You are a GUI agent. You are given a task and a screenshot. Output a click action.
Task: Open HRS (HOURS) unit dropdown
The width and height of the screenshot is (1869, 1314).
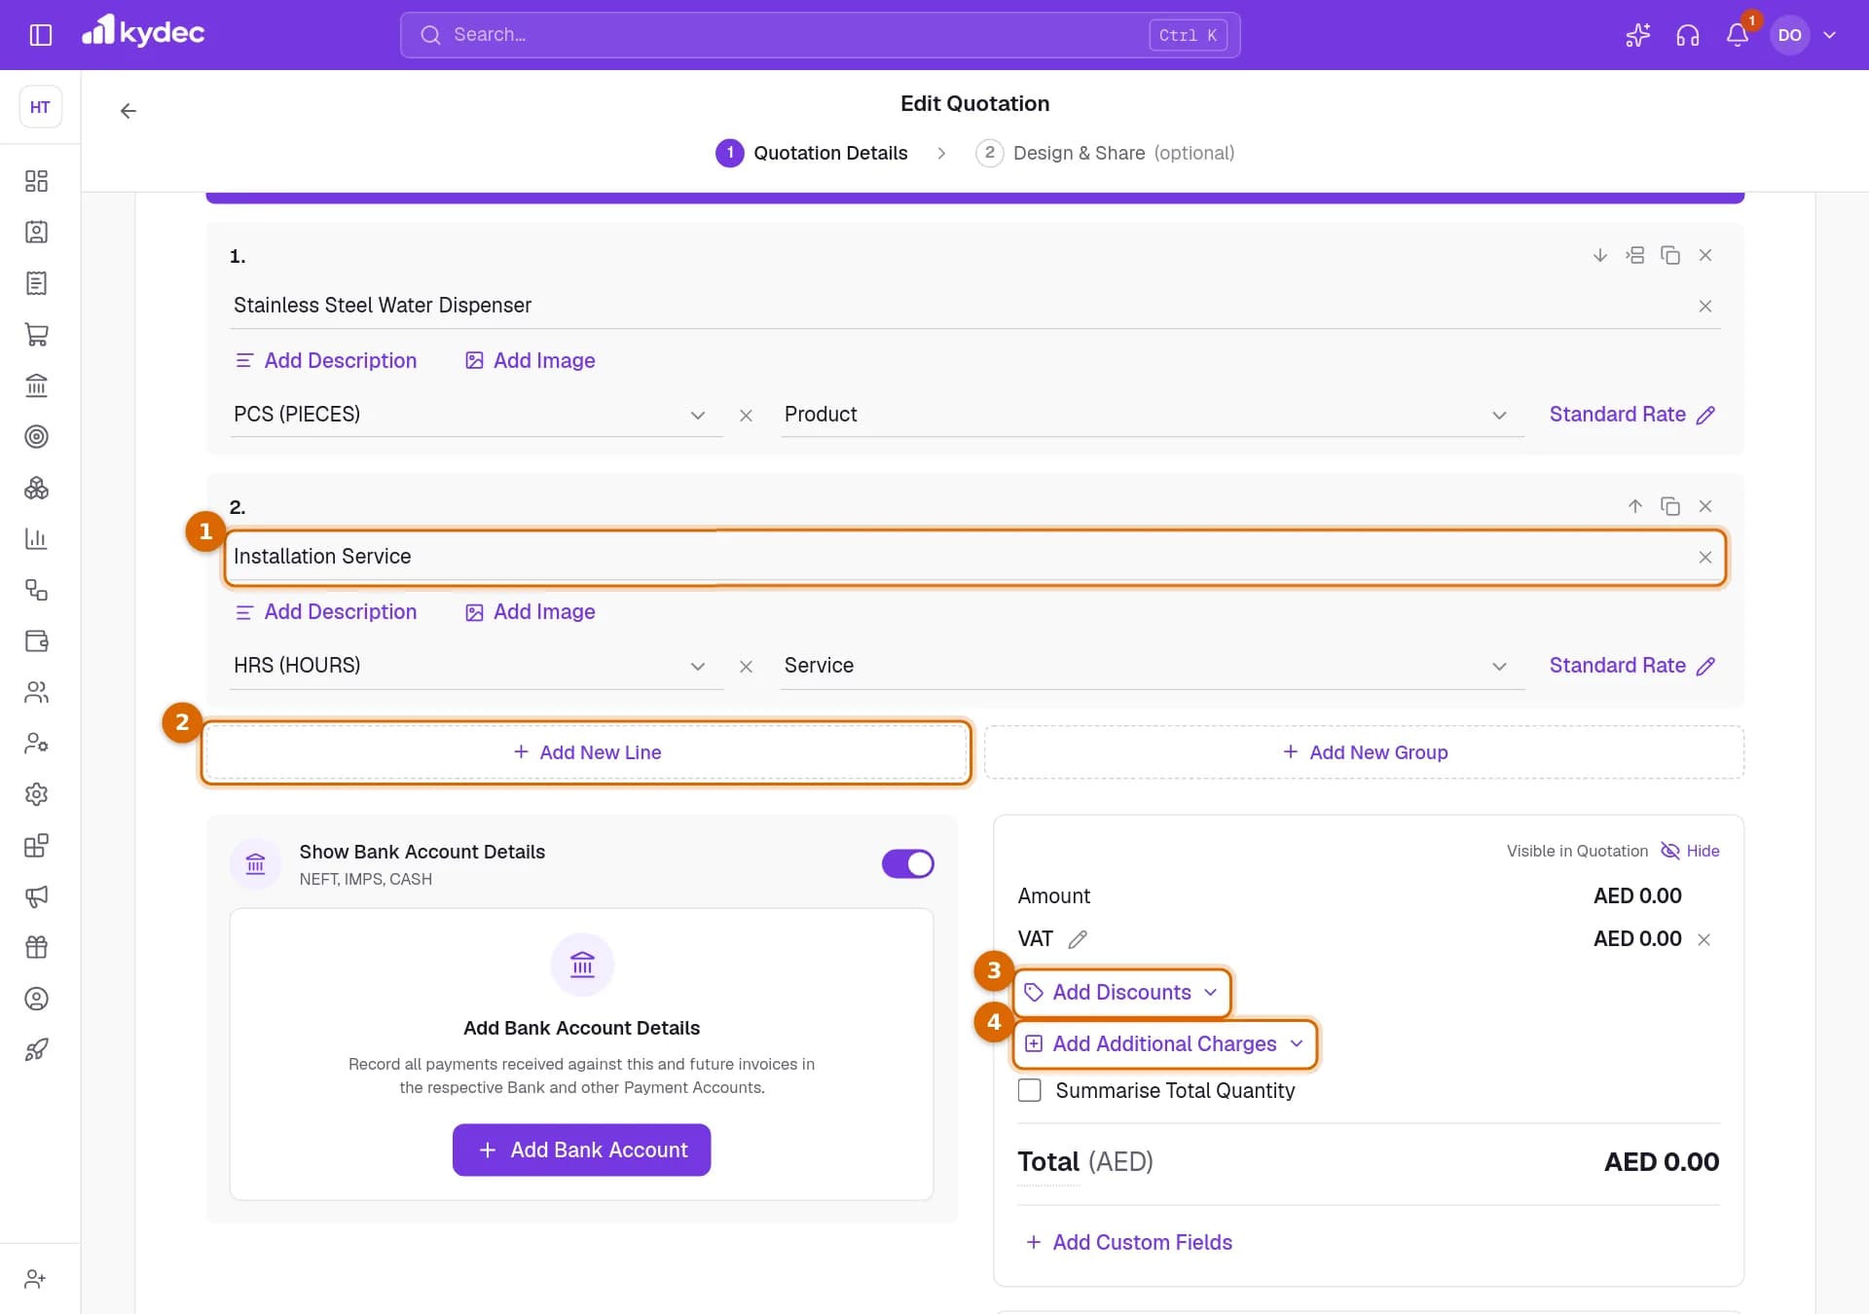tap(476, 666)
